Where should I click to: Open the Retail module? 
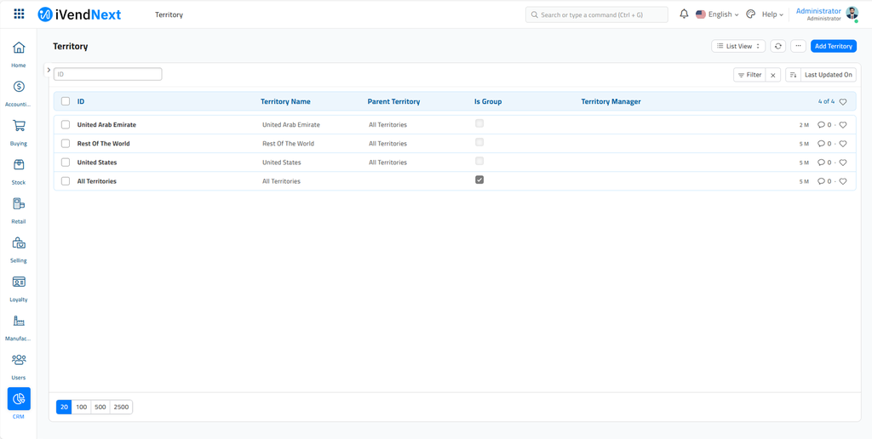click(19, 210)
